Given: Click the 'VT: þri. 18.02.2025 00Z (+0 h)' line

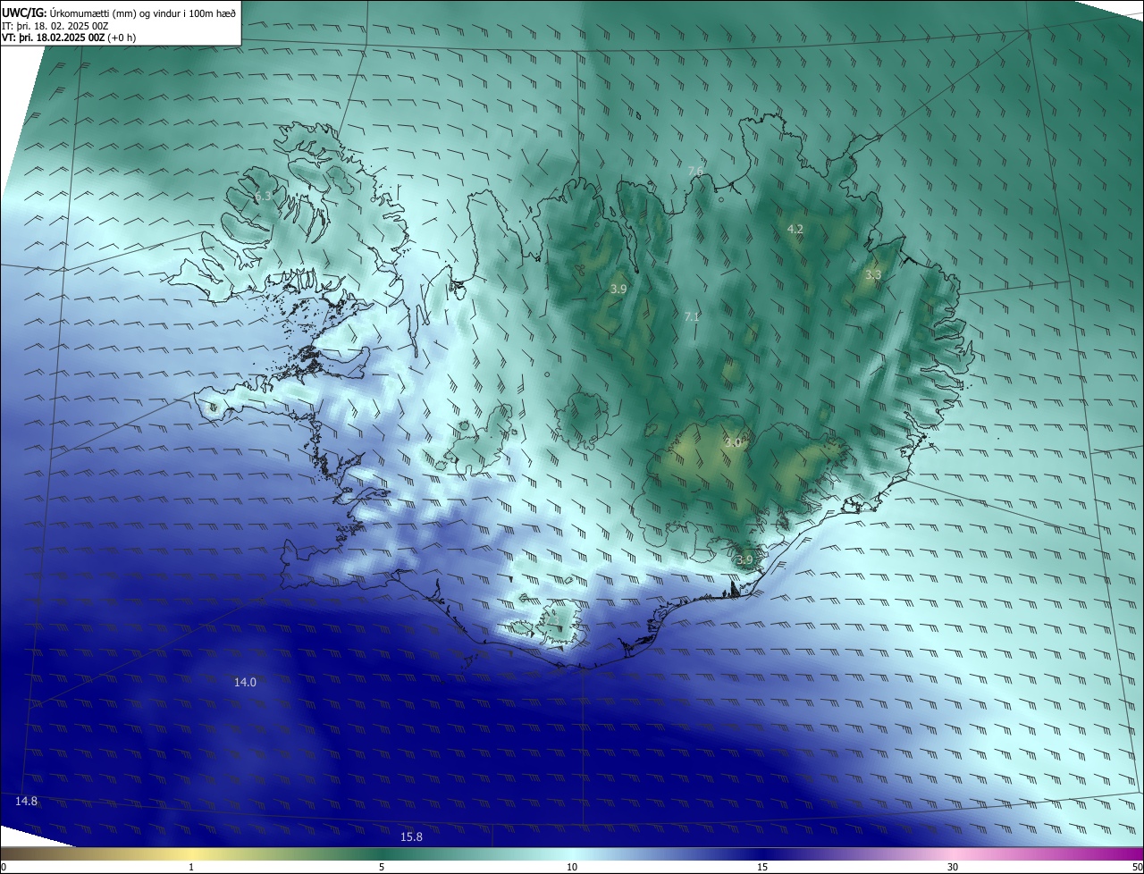Looking at the screenshot, I should tap(68, 38).
